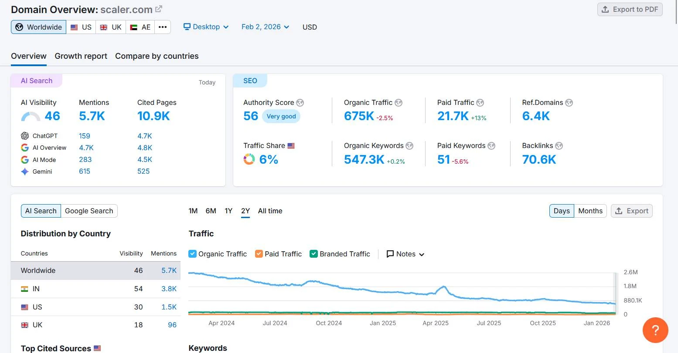Open the Compare by countries tab

[x=157, y=56]
